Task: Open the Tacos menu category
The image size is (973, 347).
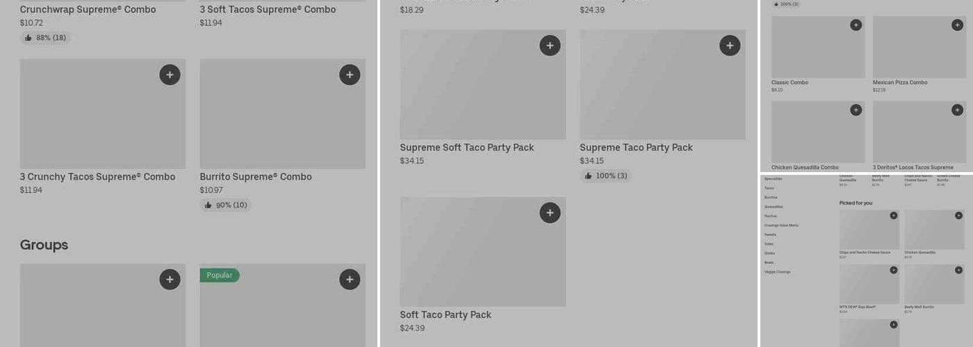Action: [x=769, y=188]
